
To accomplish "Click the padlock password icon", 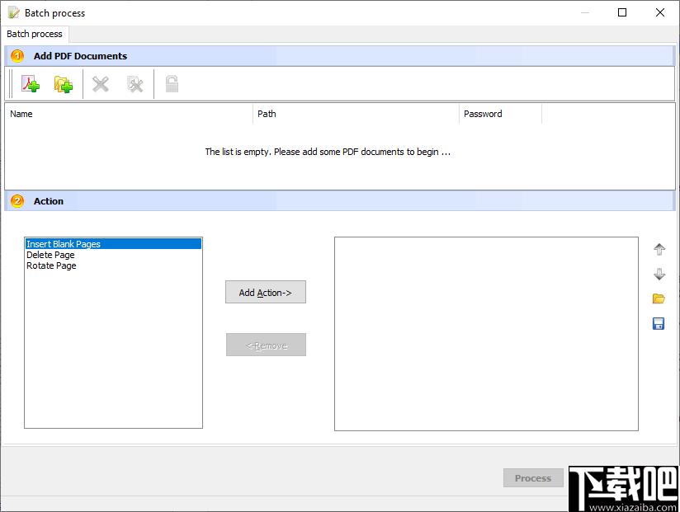I will (172, 84).
